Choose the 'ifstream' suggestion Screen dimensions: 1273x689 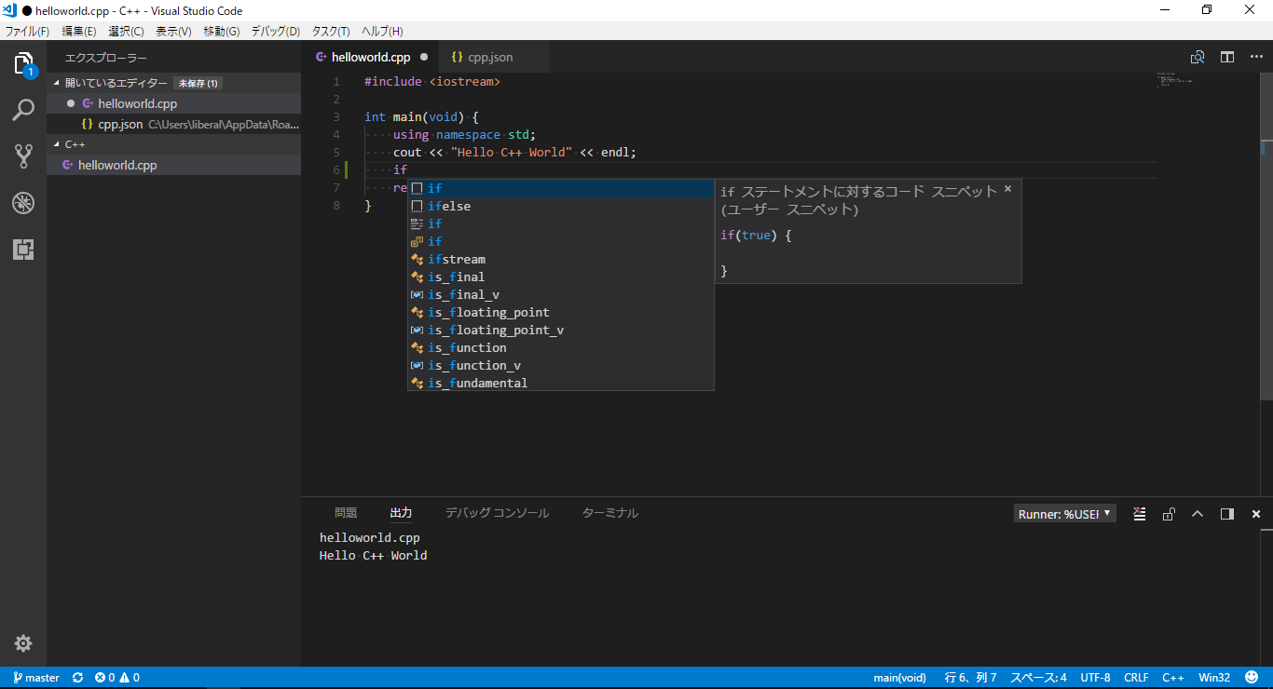(x=561, y=259)
